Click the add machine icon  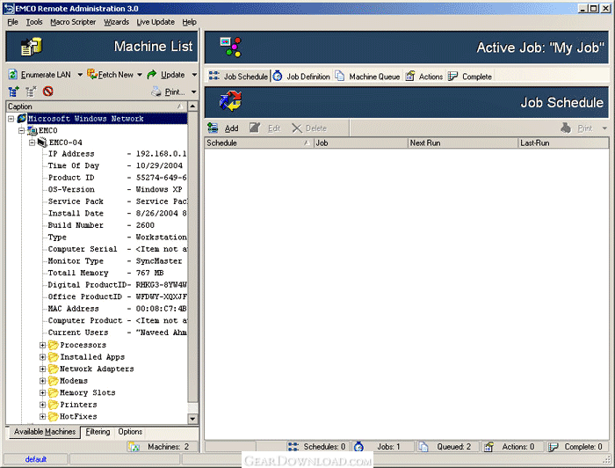pos(14,91)
